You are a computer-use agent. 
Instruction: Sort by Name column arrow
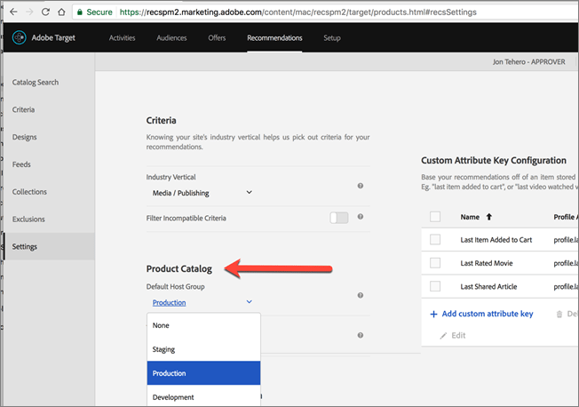coord(488,216)
